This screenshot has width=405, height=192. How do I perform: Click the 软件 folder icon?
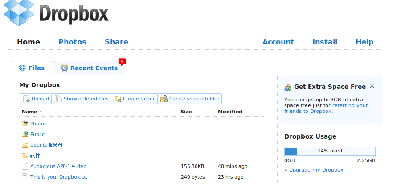click(25, 156)
